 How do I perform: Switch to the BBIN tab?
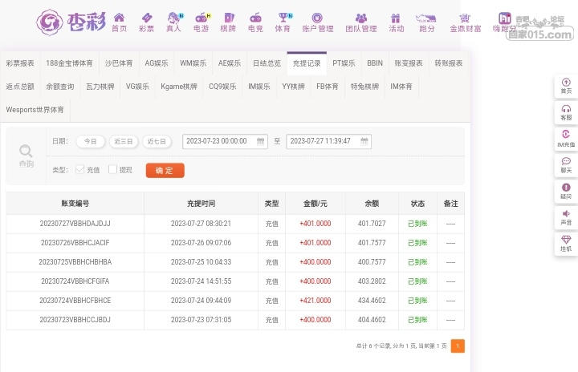[x=375, y=63]
